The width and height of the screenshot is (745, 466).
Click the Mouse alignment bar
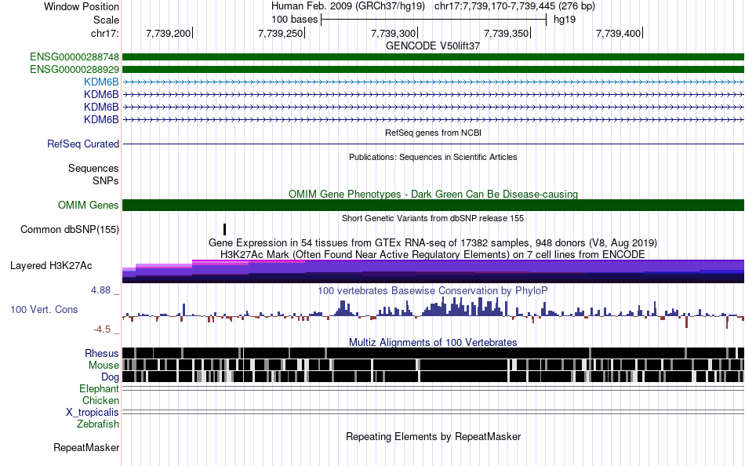click(434, 366)
